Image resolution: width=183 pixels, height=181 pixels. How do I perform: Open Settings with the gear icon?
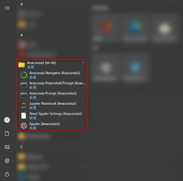click(x=7, y=161)
